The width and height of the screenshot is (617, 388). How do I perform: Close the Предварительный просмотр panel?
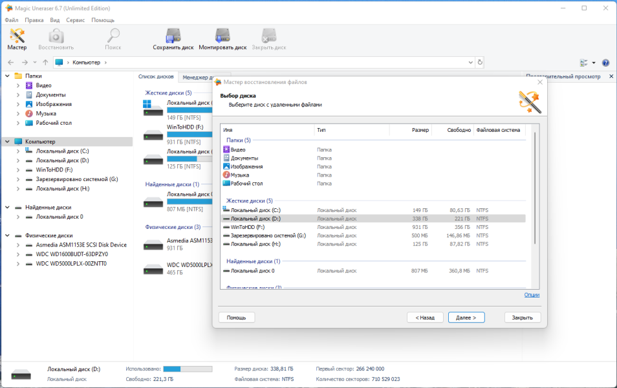click(x=611, y=76)
